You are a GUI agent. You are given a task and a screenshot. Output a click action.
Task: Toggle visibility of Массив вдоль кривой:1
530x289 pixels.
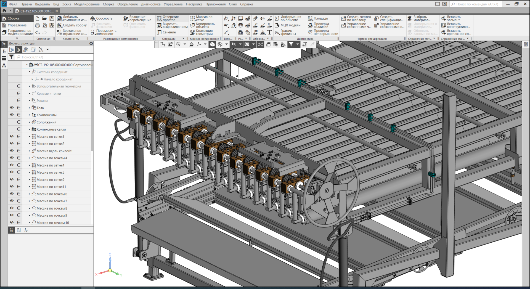[12, 151]
